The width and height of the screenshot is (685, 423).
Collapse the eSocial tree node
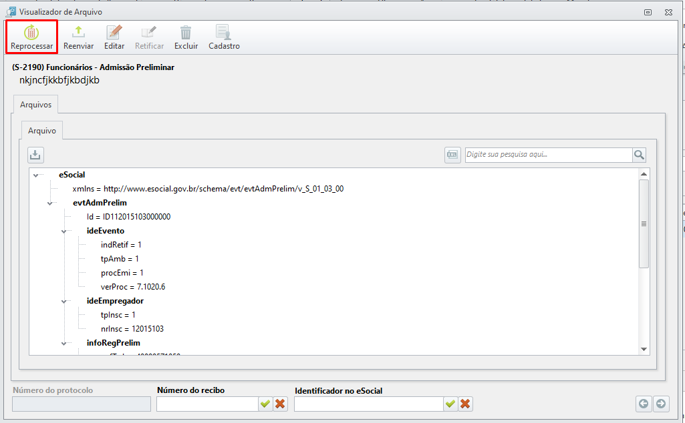(x=36, y=175)
